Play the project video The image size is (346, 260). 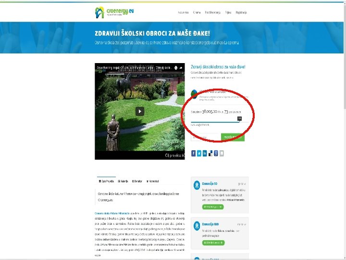coord(140,111)
